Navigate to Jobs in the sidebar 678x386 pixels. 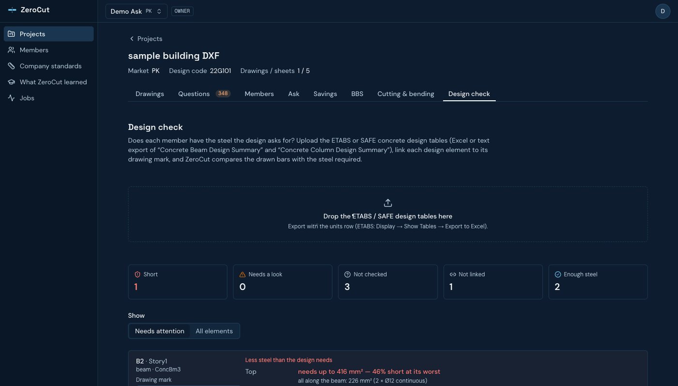pos(48,98)
